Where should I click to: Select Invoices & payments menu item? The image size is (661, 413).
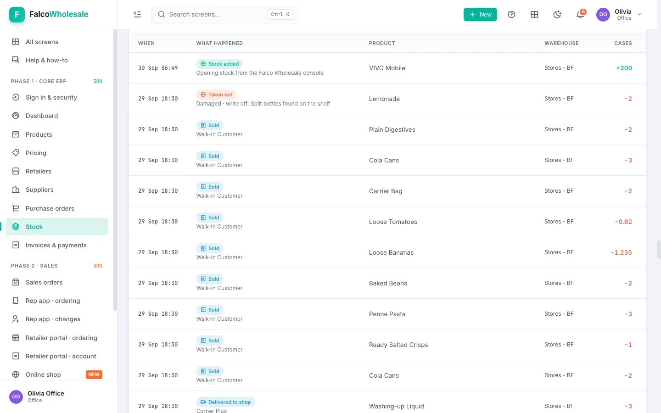point(57,245)
